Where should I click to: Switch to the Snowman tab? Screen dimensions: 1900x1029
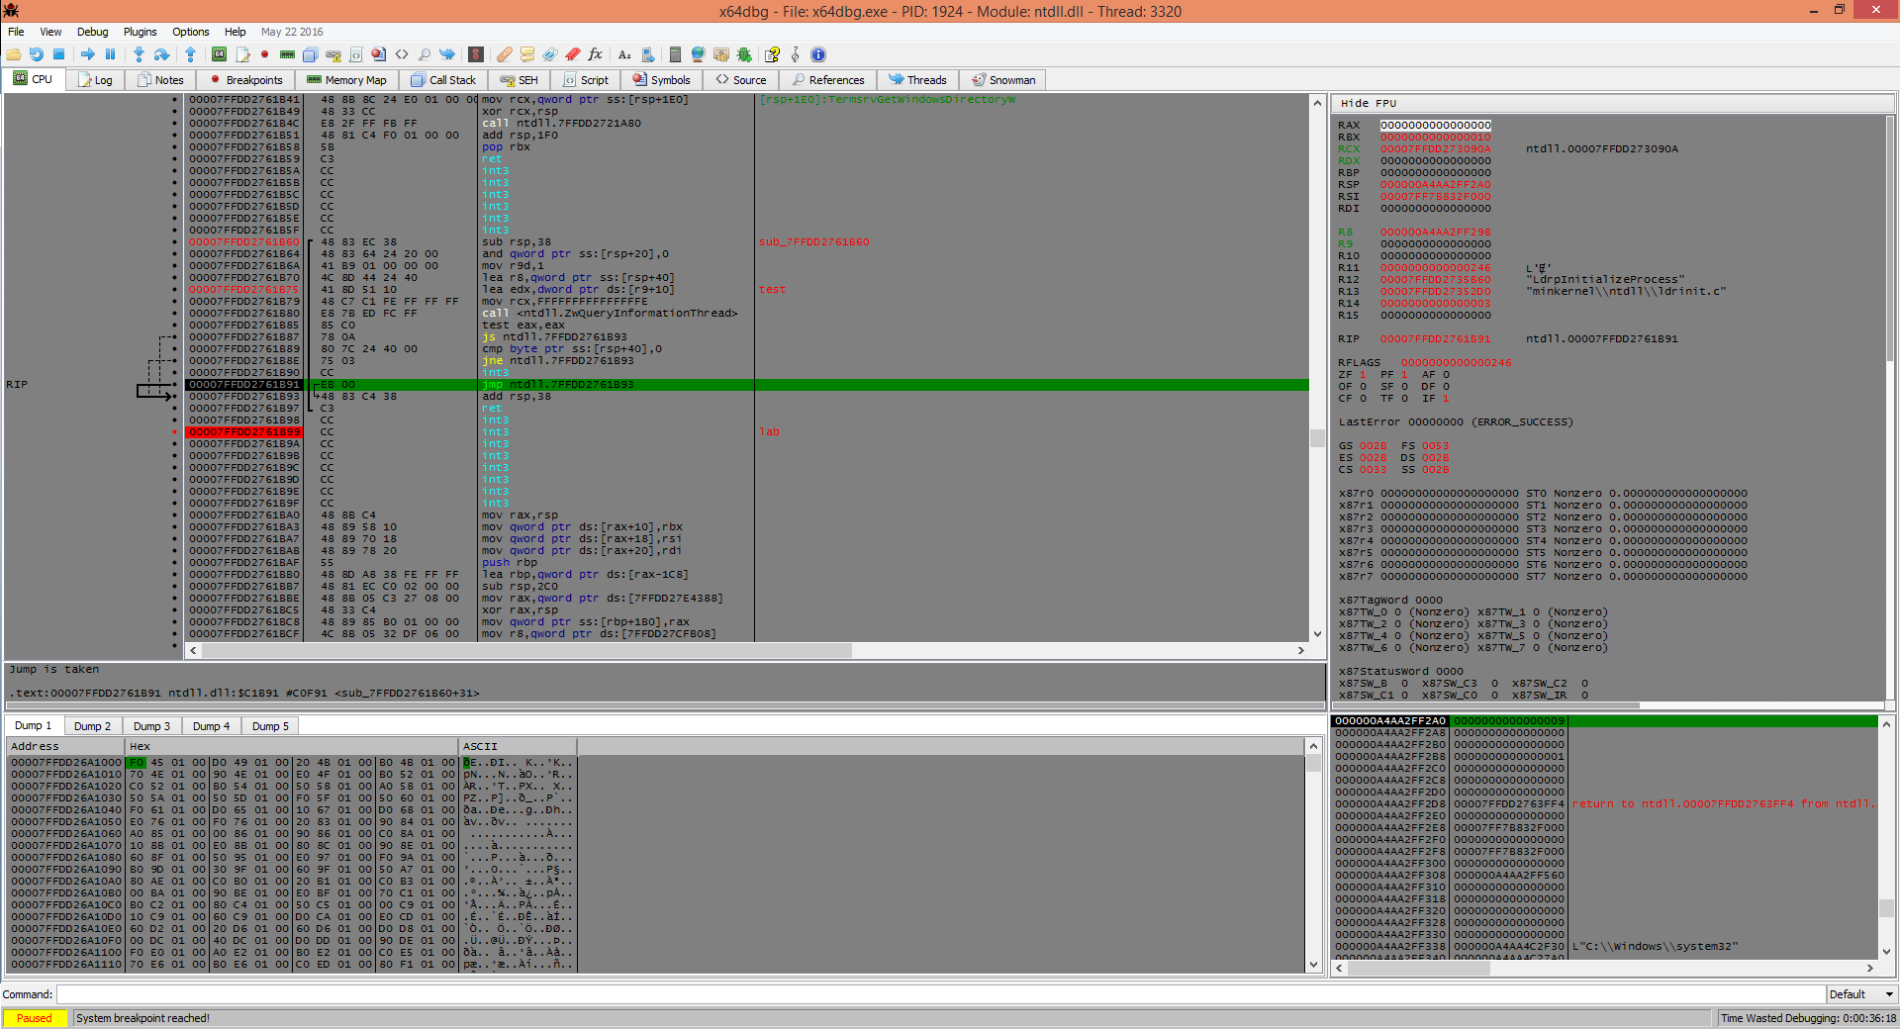pos(1003,80)
